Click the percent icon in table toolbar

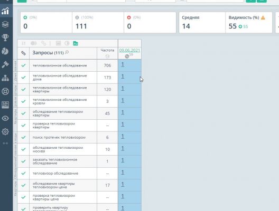pyautogui.click(x=43, y=43)
